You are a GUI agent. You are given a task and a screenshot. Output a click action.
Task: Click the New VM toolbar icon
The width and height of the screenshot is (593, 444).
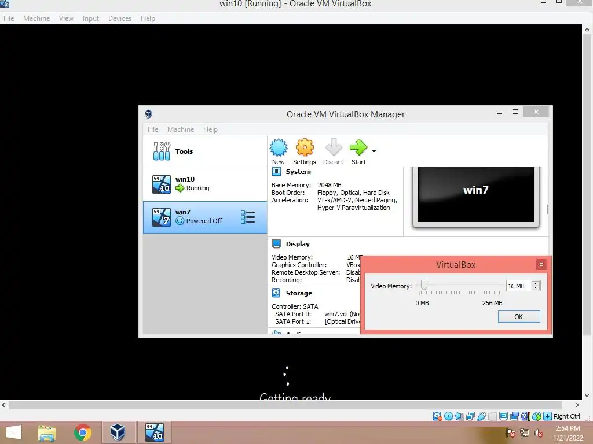pos(279,147)
